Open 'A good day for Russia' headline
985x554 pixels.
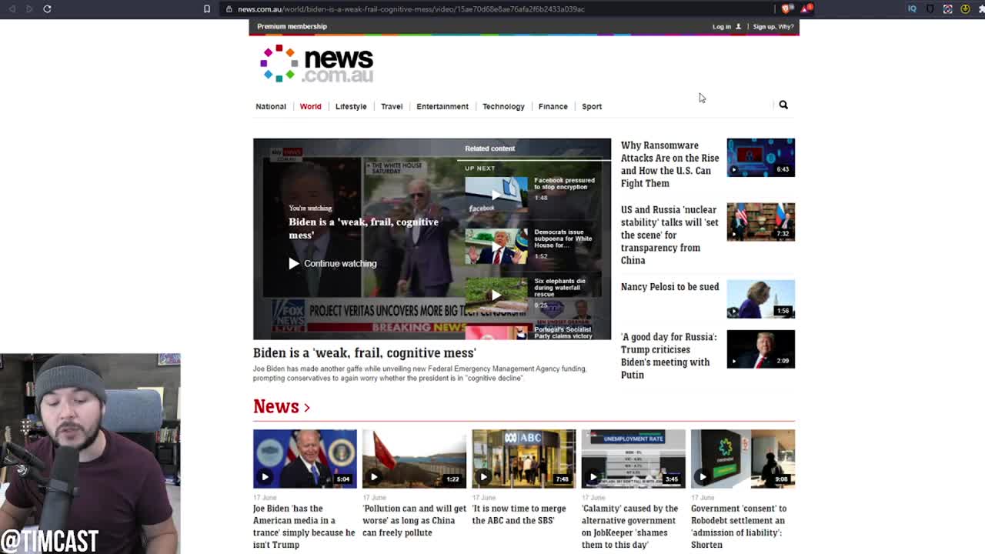(669, 355)
